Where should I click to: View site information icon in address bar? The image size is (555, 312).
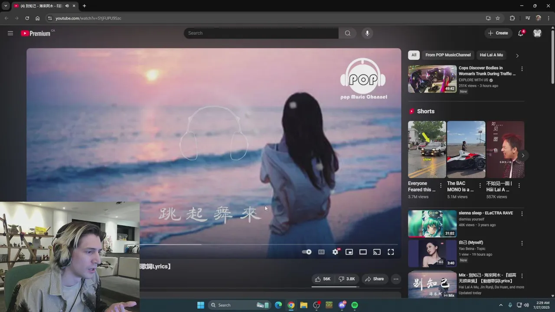pos(50,18)
